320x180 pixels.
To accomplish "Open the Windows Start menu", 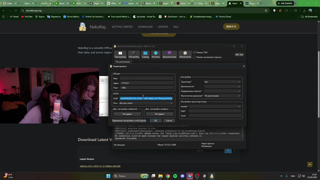I will pyautogui.click(x=108, y=176).
